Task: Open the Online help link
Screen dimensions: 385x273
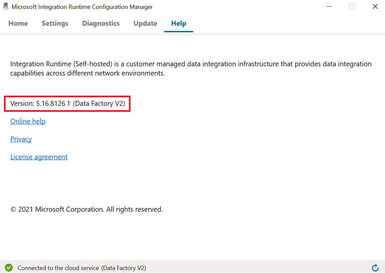Action: tap(28, 121)
